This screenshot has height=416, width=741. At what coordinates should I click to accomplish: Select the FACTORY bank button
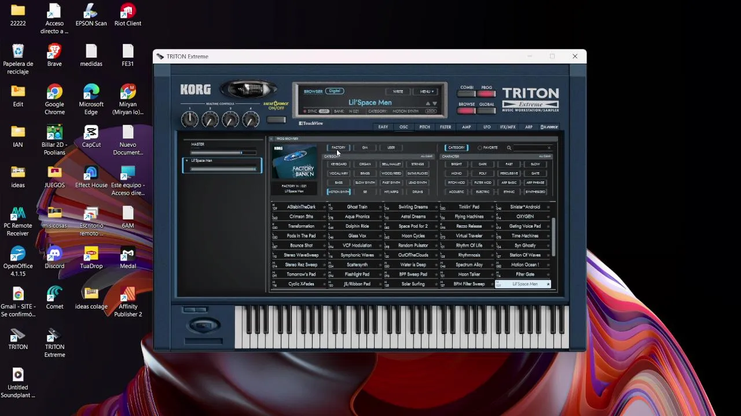[339, 148]
